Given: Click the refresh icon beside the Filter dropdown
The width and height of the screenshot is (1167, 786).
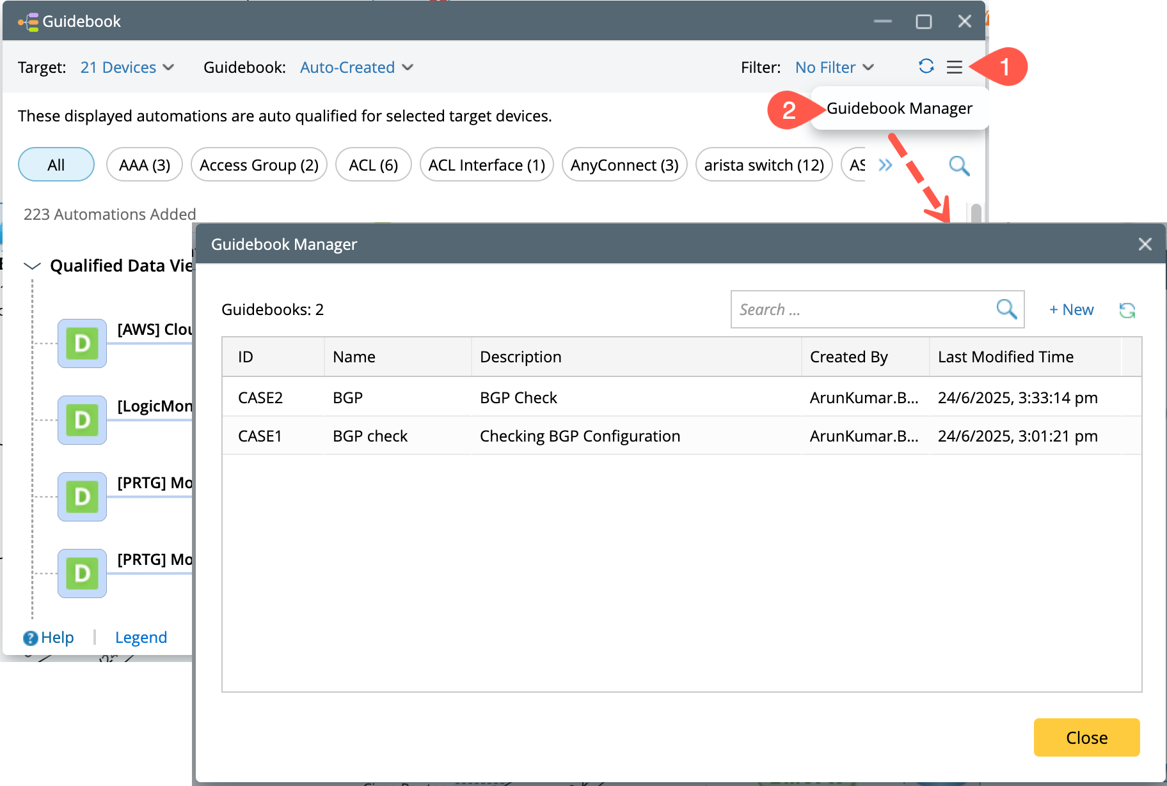Looking at the screenshot, I should tap(926, 66).
